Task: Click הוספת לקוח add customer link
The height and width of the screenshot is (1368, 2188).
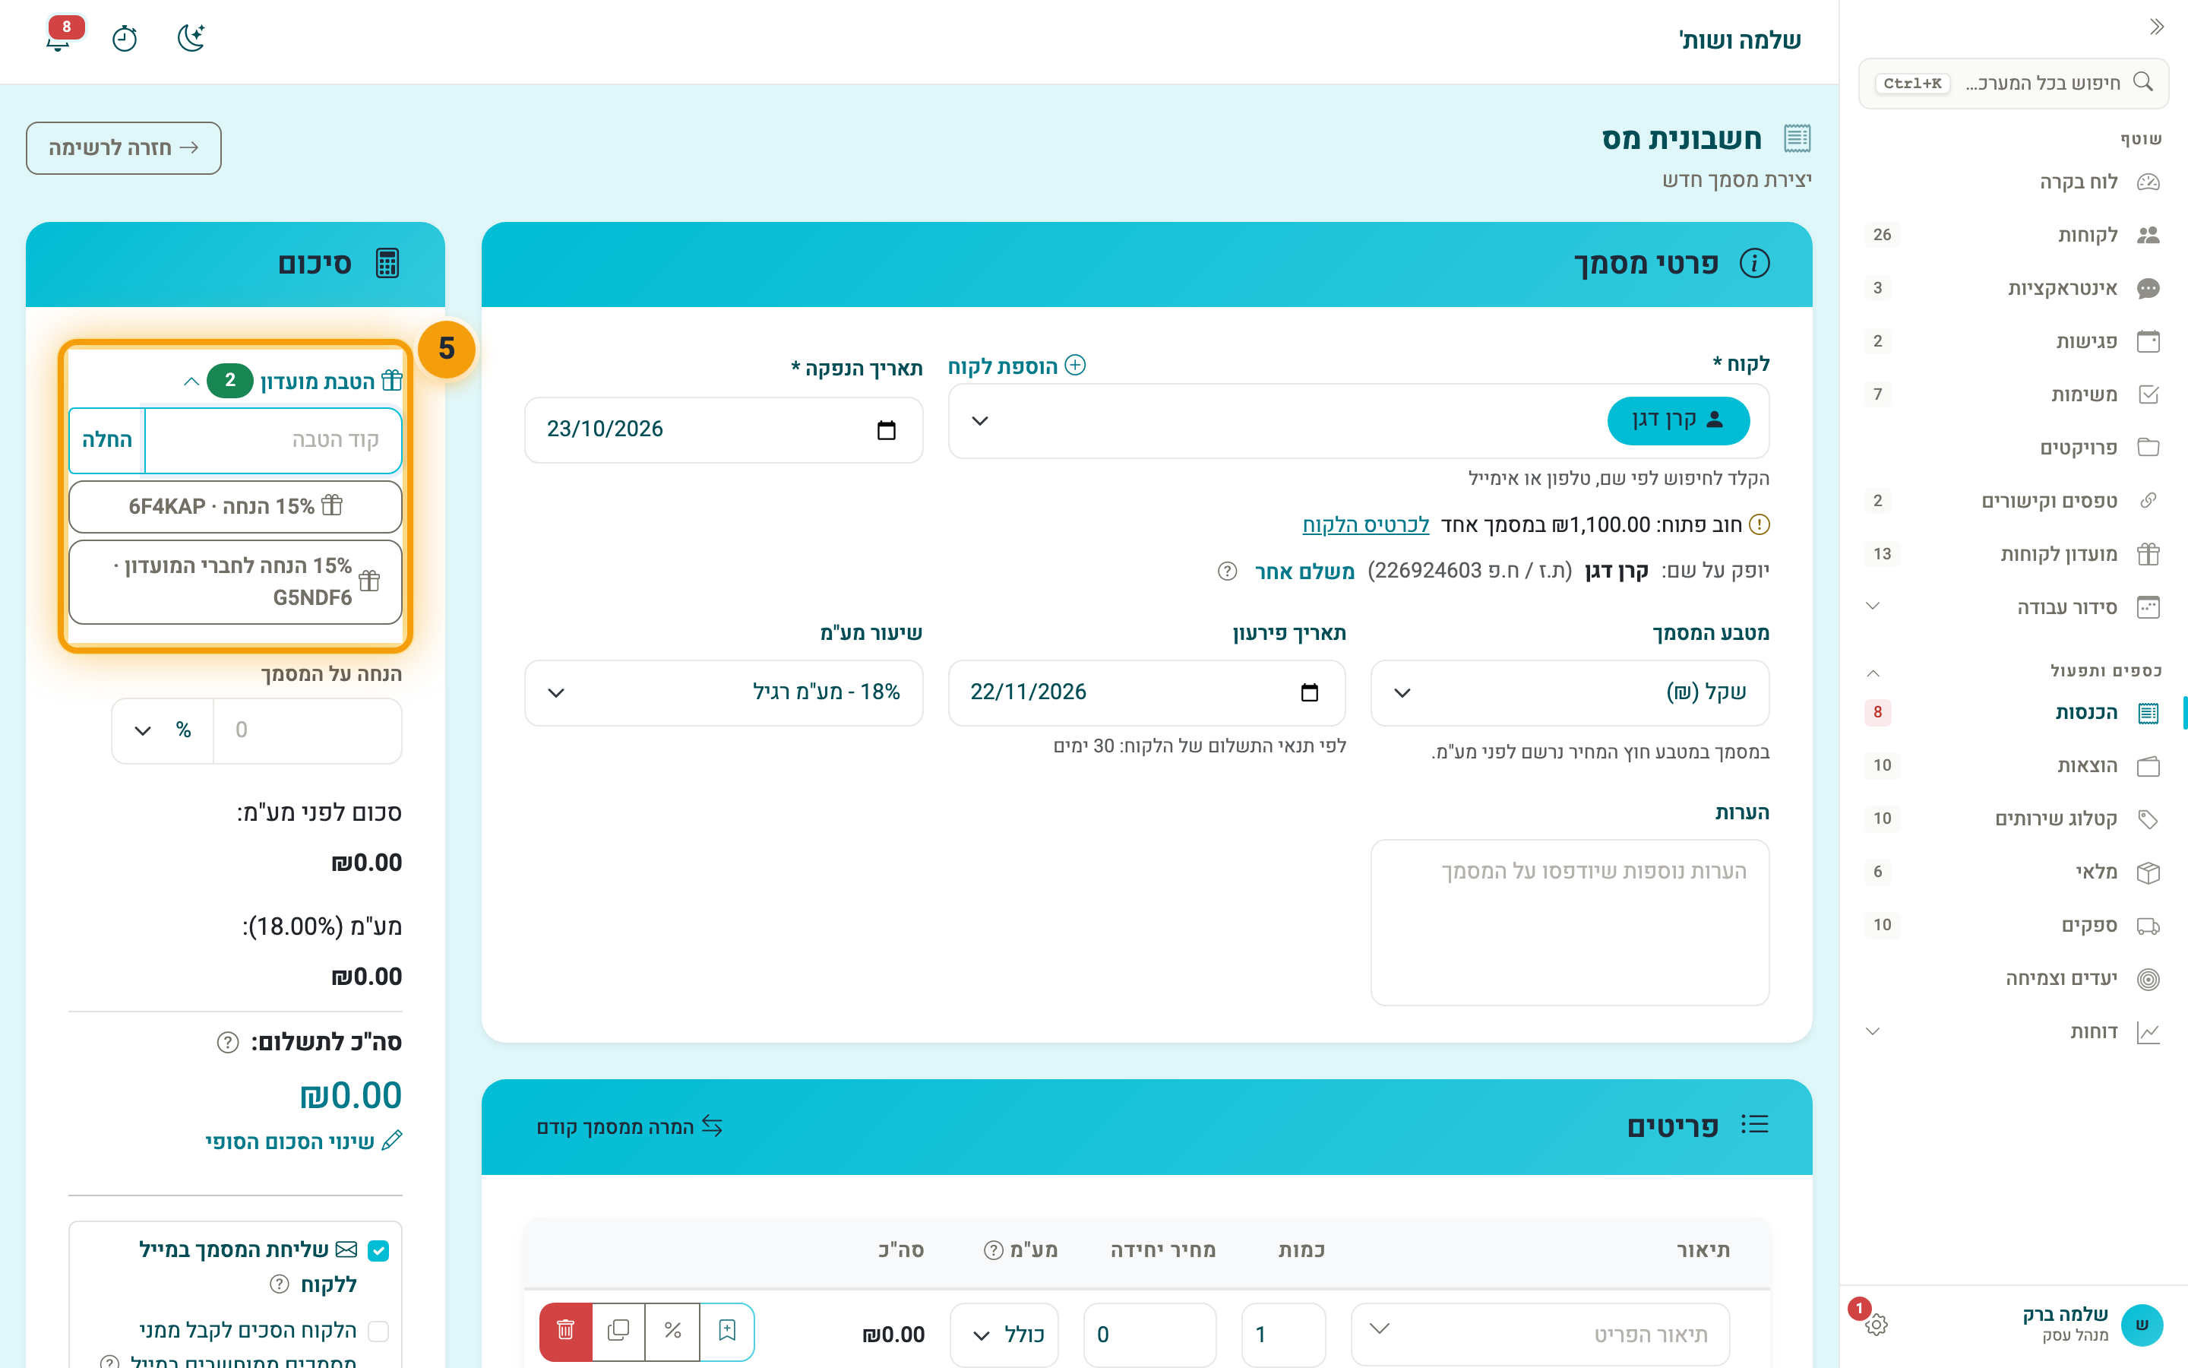Action: (x=1017, y=366)
